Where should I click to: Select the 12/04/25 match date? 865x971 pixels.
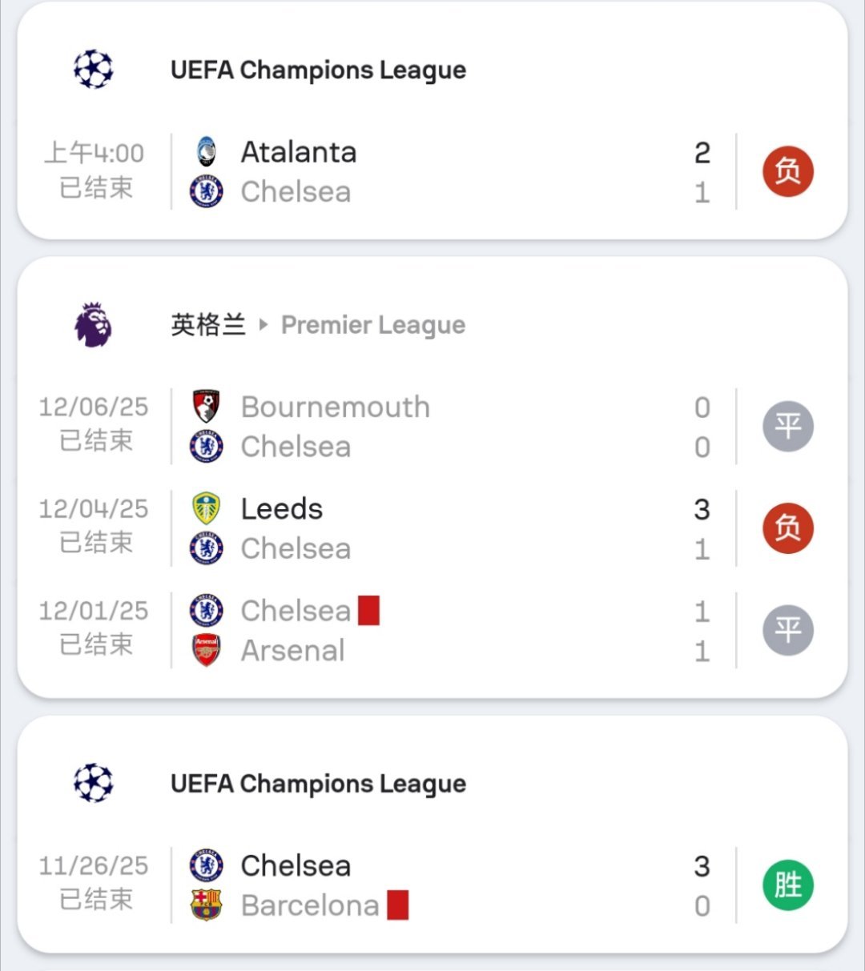click(94, 509)
